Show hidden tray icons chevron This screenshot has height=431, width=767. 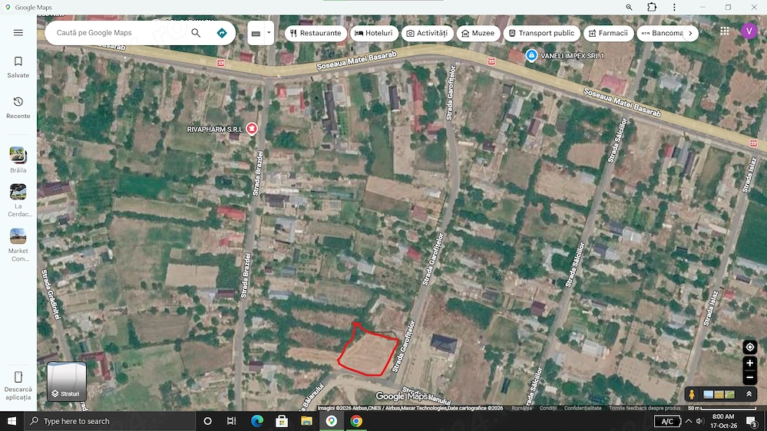(688, 421)
